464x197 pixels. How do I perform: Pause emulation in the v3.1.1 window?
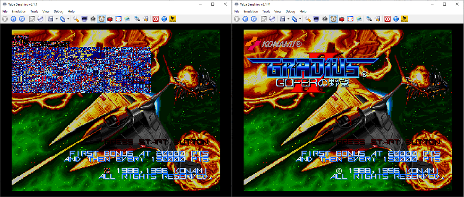click(x=13, y=19)
